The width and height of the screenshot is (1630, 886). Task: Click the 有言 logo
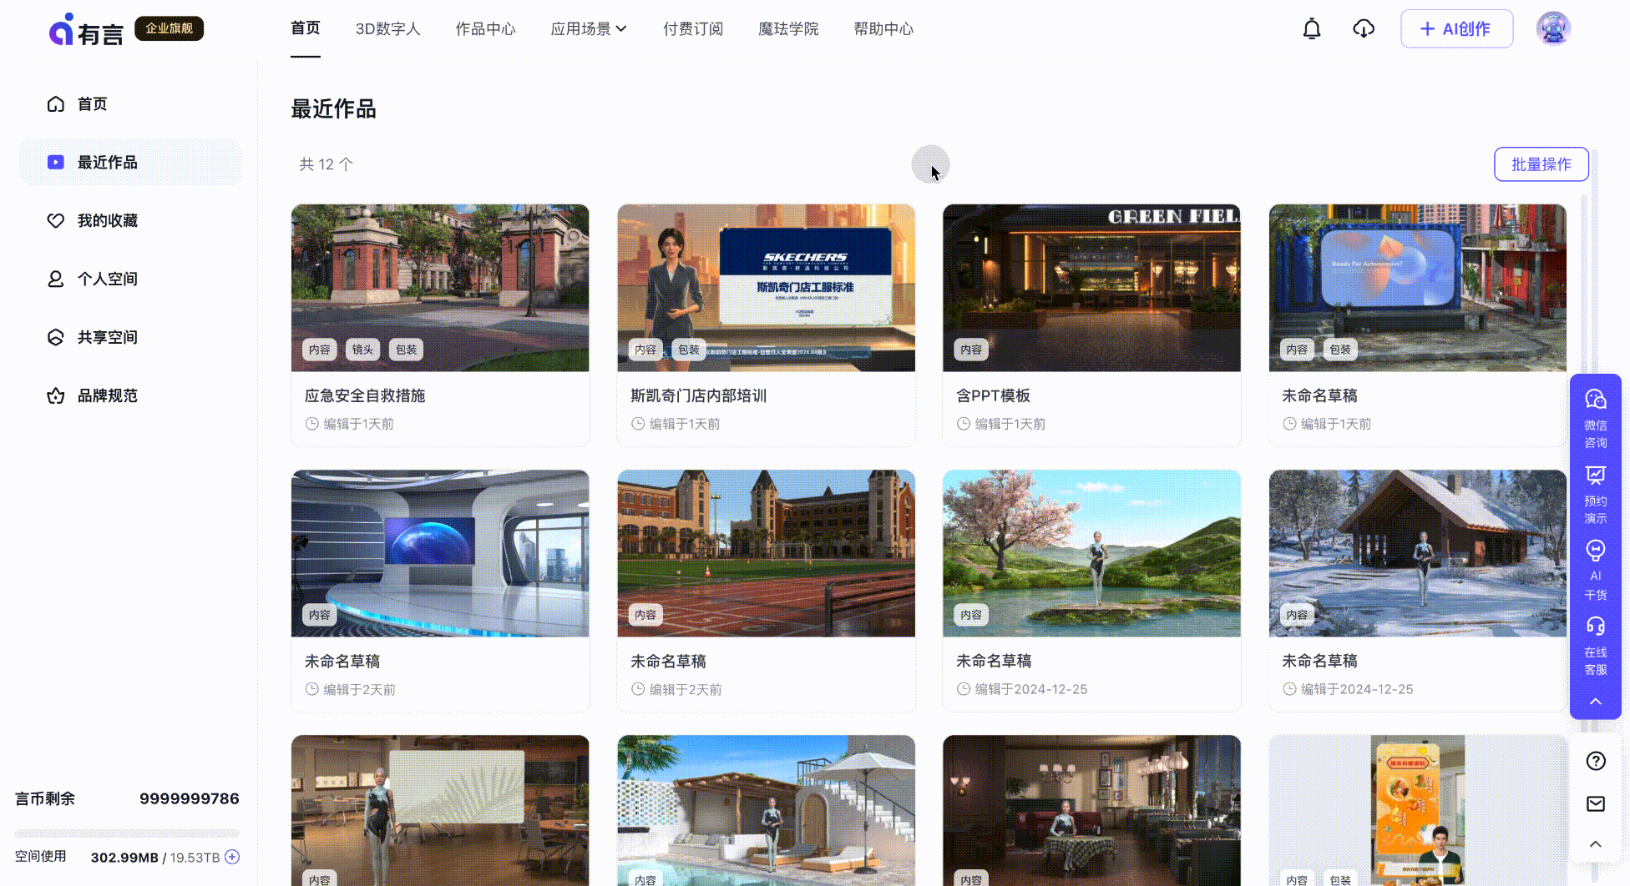pos(86,29)
